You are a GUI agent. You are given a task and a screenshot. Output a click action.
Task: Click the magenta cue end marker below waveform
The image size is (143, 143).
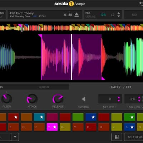coord(103,78)
